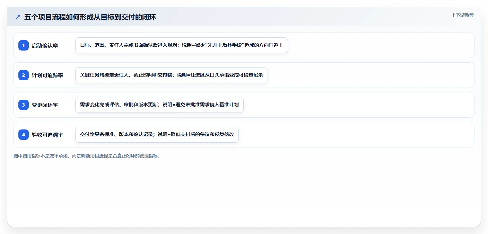Open the description box starting 目标、范围、责任人

182,45
